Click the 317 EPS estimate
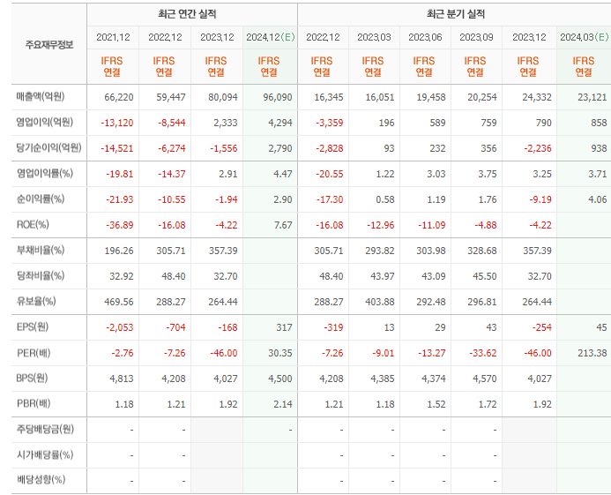 click(285, 327)
